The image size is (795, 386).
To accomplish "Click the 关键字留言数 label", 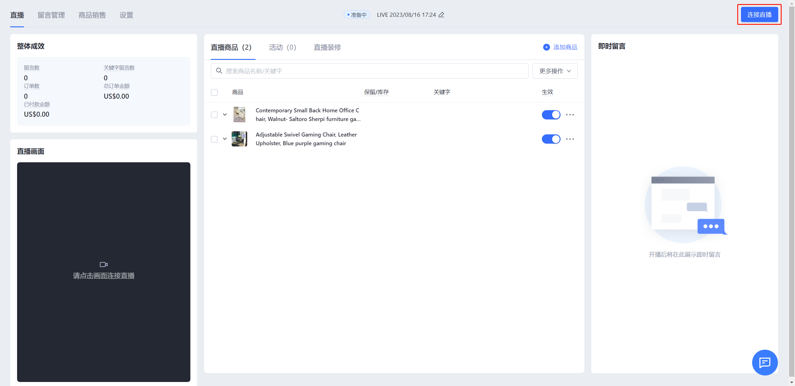I will point(119,68).
